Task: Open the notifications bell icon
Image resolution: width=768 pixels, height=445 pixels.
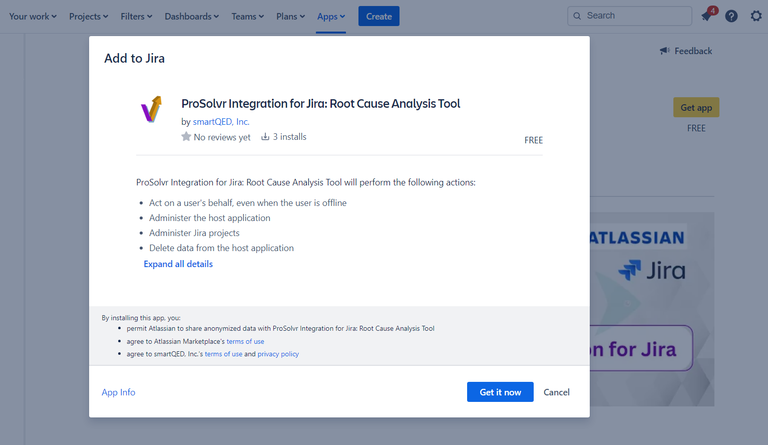Action: 707,16
